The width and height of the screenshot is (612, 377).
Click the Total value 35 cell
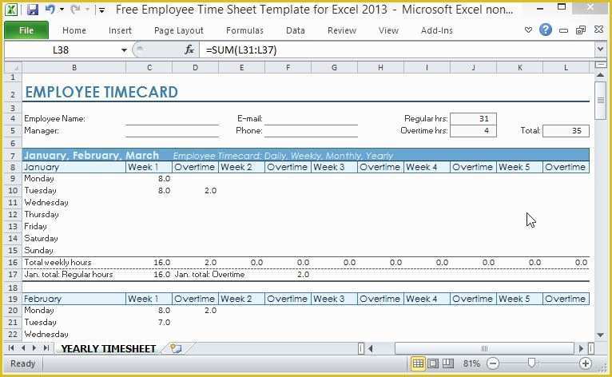566,131
